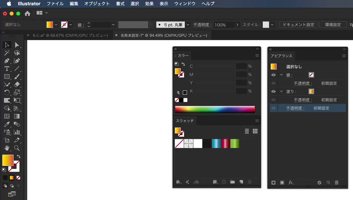Select the Selection (black arrow) tool
Screen dimensions: 353x200
(7, 45)
